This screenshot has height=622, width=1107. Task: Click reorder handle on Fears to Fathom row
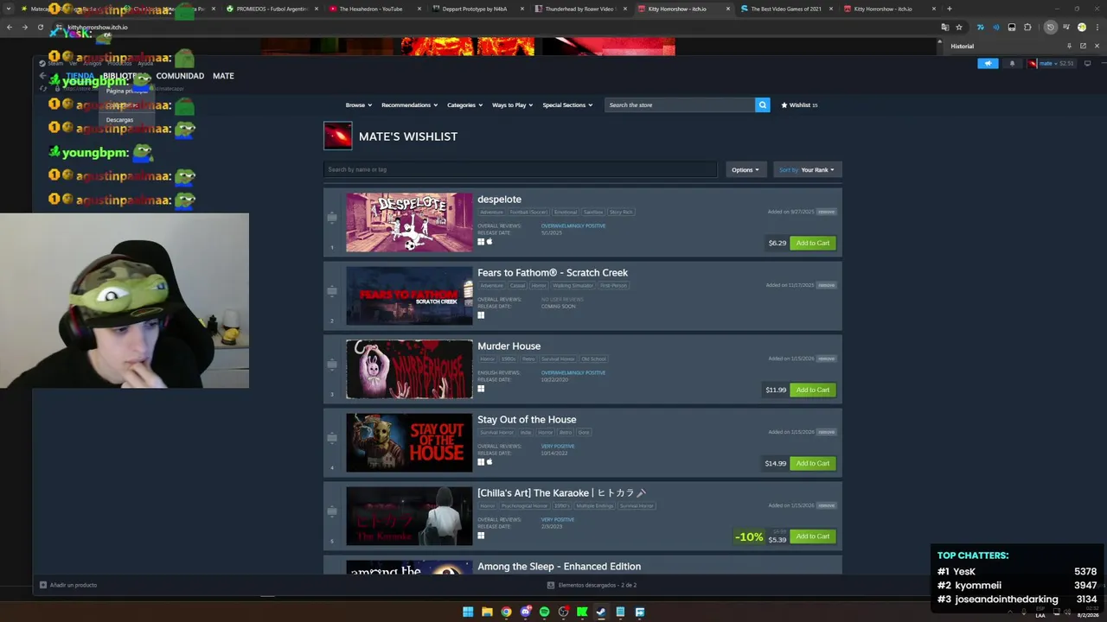332,291
